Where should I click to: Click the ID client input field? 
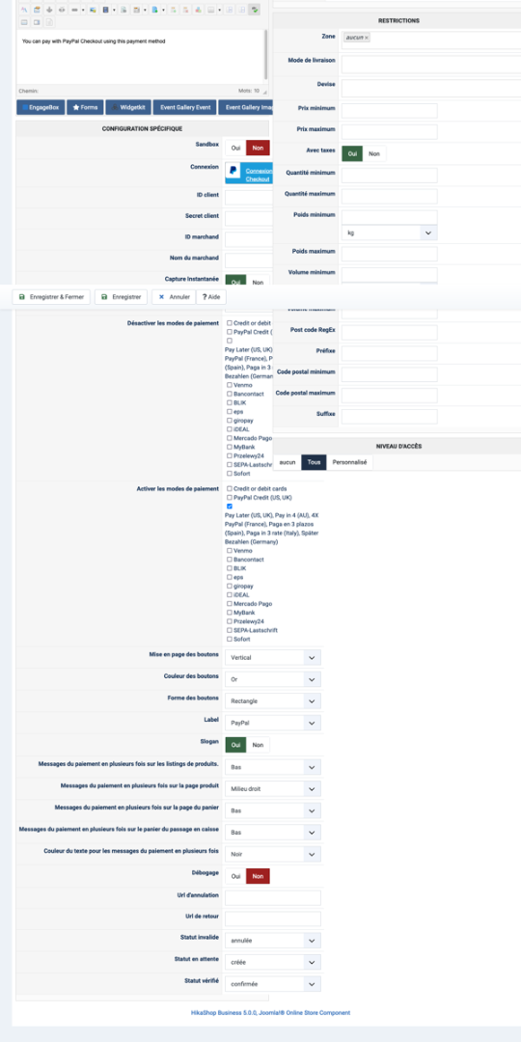249,198
